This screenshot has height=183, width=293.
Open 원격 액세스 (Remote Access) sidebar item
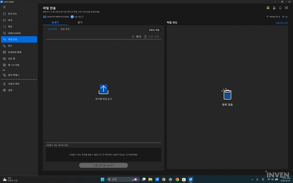pyautogui.click(x=14, y=75)
